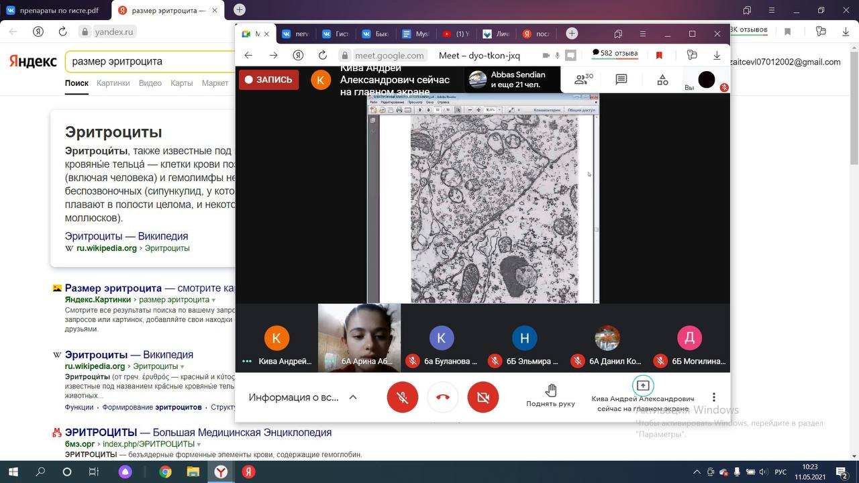Open 'ЭРИТРОЦИТЫ — Большая Медицинская Энциклопедия' result
This screenshot has height=483, width=859.
pos(198,433)
